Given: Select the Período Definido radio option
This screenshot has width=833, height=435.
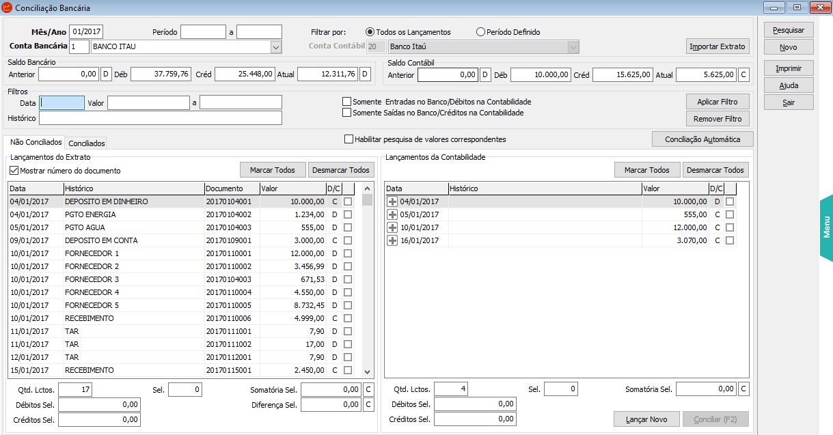Looking at the screenshot, I should [480, 32].
